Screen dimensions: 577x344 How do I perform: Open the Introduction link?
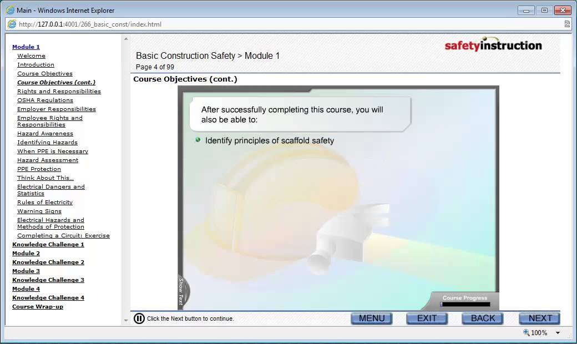(36, 64)
